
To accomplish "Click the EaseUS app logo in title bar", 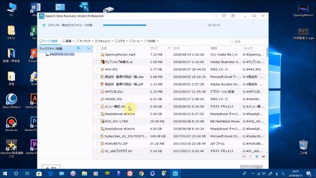I will coord(41,16).
